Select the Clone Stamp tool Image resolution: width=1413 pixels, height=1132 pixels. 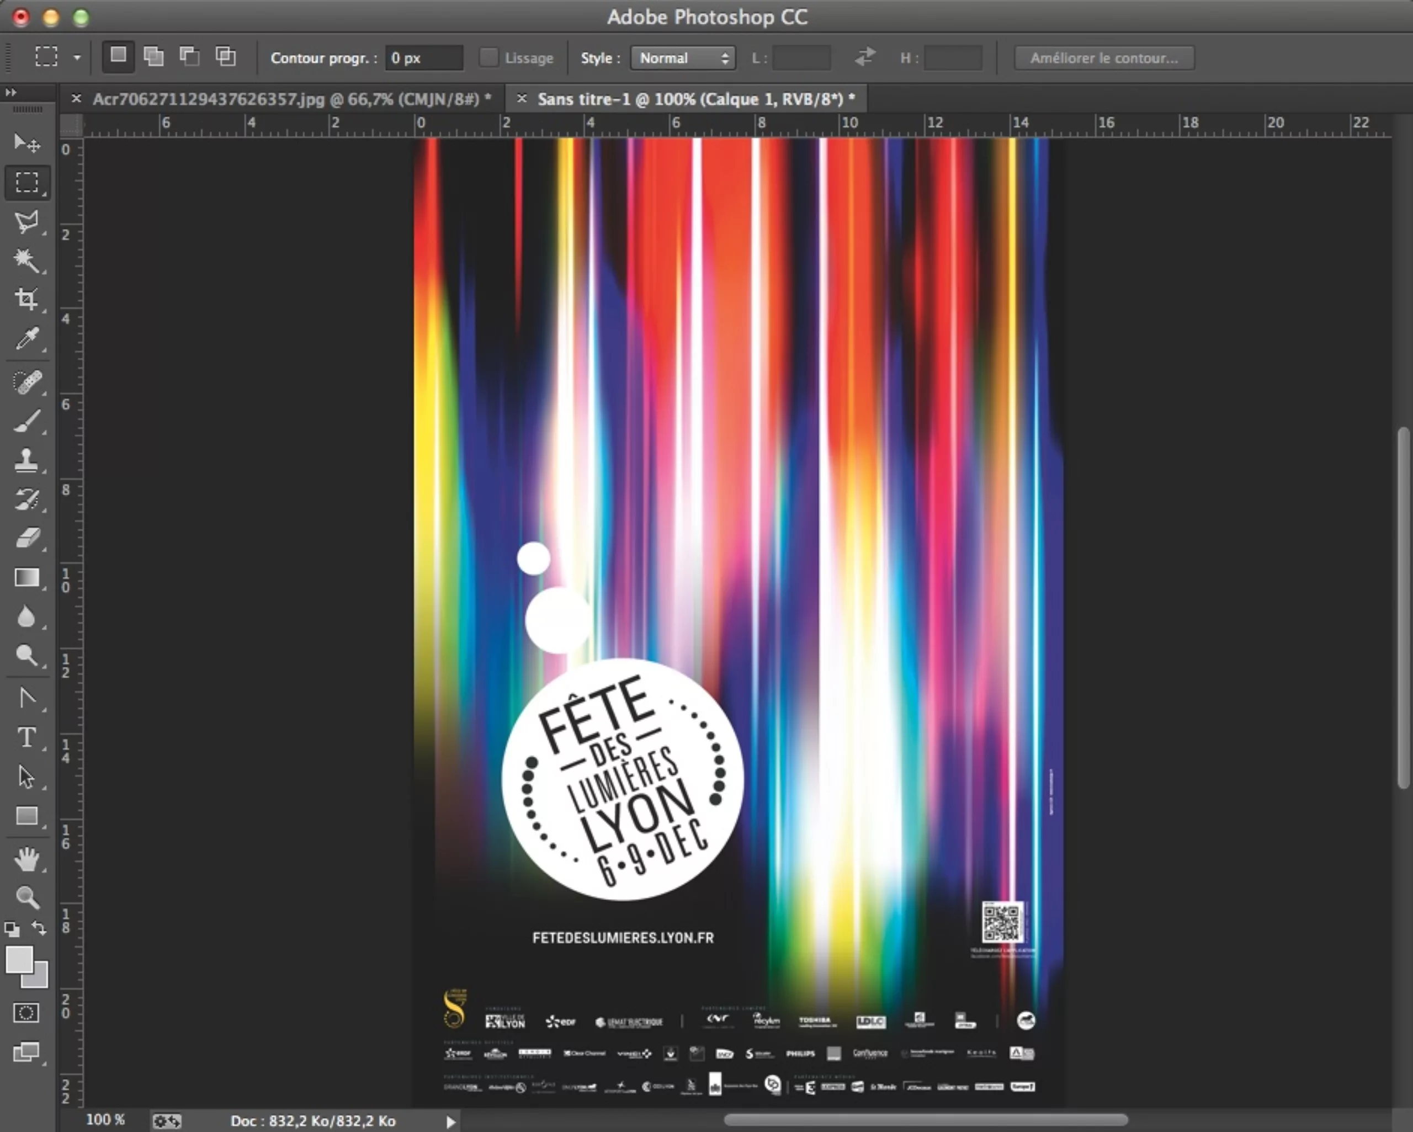tap(26, 460)
